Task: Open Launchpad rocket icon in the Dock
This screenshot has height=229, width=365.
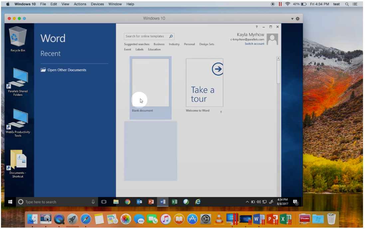Action: [x=73, y=219]
